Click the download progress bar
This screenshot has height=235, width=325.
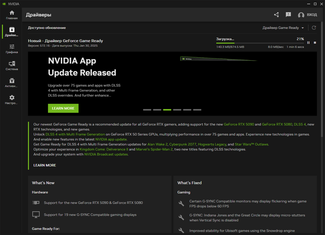pyautogui.click(x=260, y=43)
